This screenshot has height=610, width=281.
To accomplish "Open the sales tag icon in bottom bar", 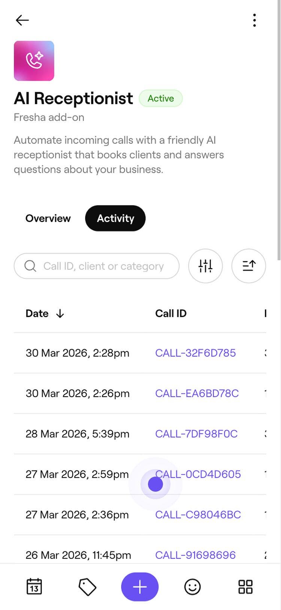I will tap(87, 587).
